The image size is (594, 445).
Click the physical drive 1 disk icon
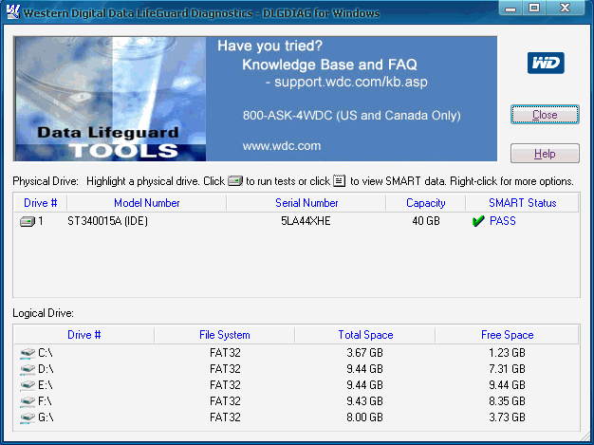click(x=28, y=221)
